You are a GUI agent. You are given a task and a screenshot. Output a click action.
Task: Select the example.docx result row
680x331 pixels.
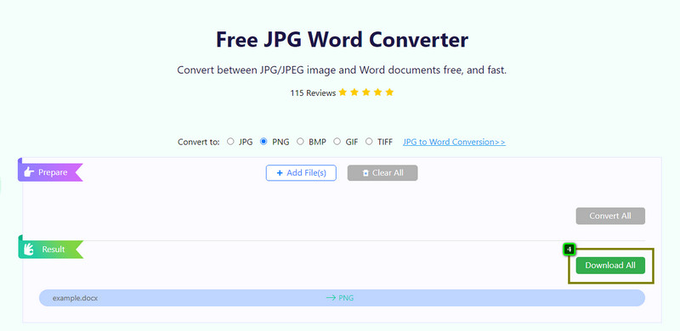[x=342, y=298]
